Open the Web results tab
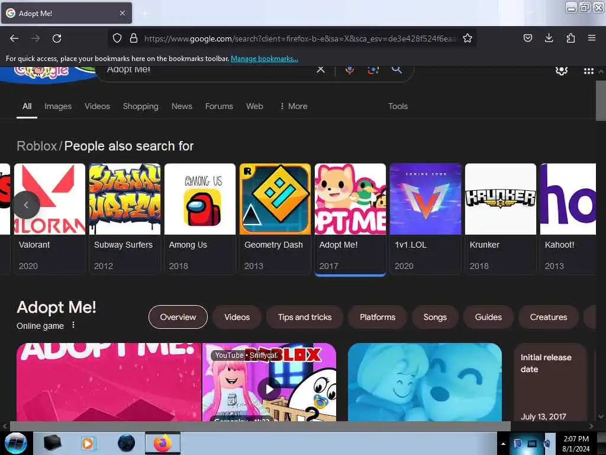 [254, 106]
